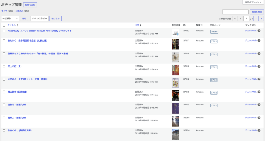This screenshot has height=141, width=265.
Task: Open the すべての日付 date filter dropdown
Action: coord(40,19)
